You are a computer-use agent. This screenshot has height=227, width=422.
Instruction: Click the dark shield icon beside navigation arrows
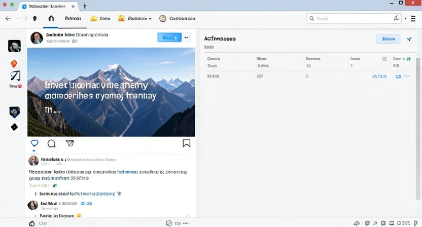pyautogui.click(x=34, y=18)
